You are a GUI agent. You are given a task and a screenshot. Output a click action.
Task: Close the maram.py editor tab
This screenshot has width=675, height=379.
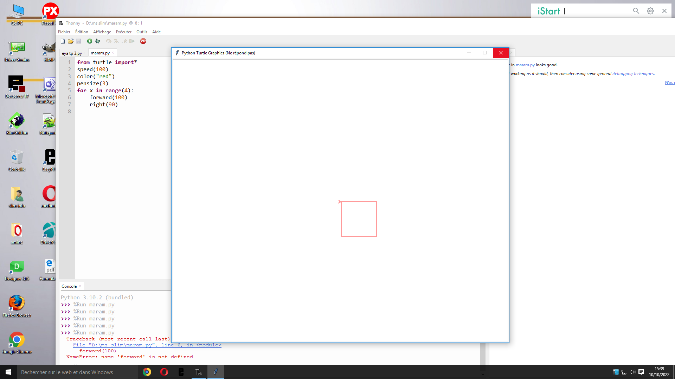coord(113,53)
